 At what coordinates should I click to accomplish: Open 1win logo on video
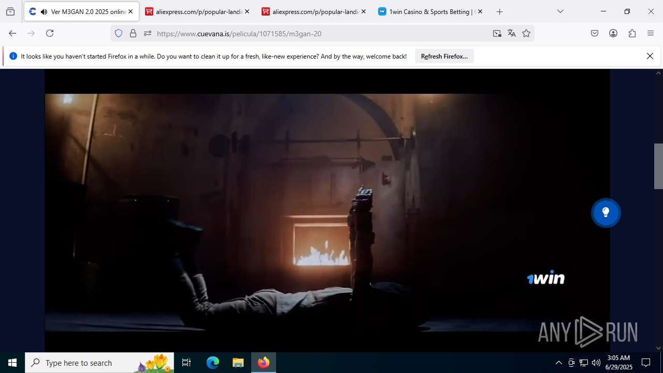click(x=546, y=278)
